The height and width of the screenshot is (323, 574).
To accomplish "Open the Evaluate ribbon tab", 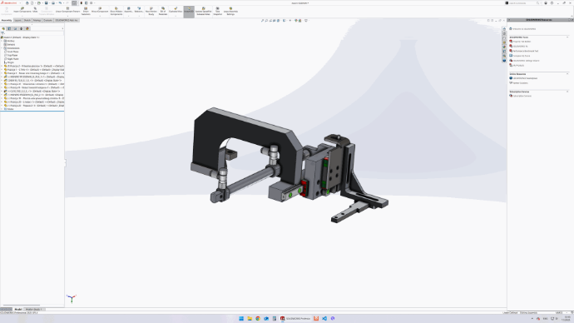I will tap(48, 21).
